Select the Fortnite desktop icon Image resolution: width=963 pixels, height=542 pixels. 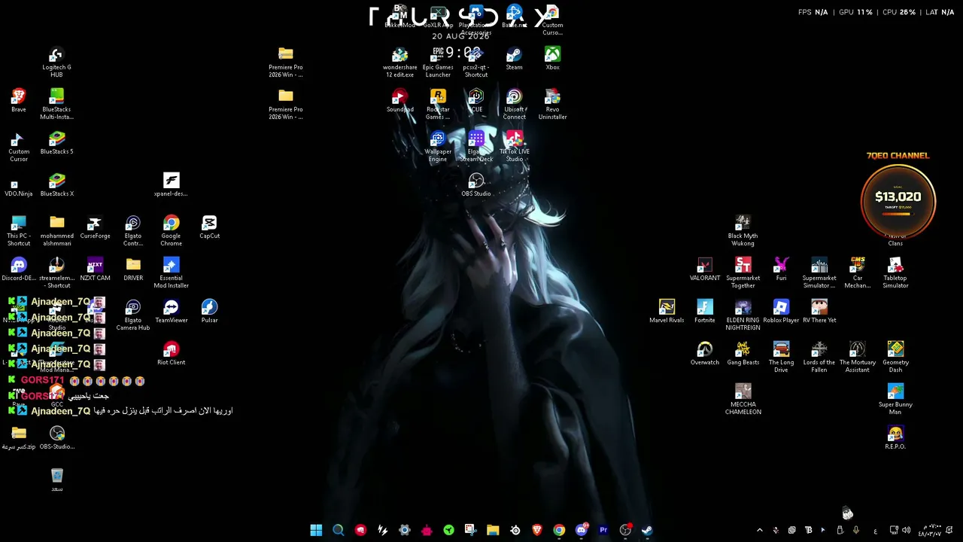[705, 312]
